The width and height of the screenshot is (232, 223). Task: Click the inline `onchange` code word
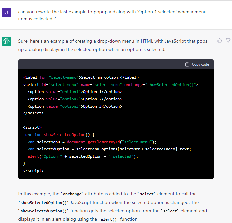72,194
